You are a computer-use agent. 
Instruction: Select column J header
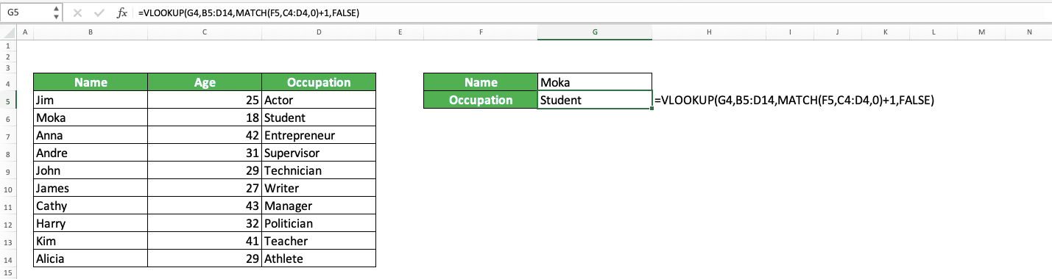pos(838,32)
